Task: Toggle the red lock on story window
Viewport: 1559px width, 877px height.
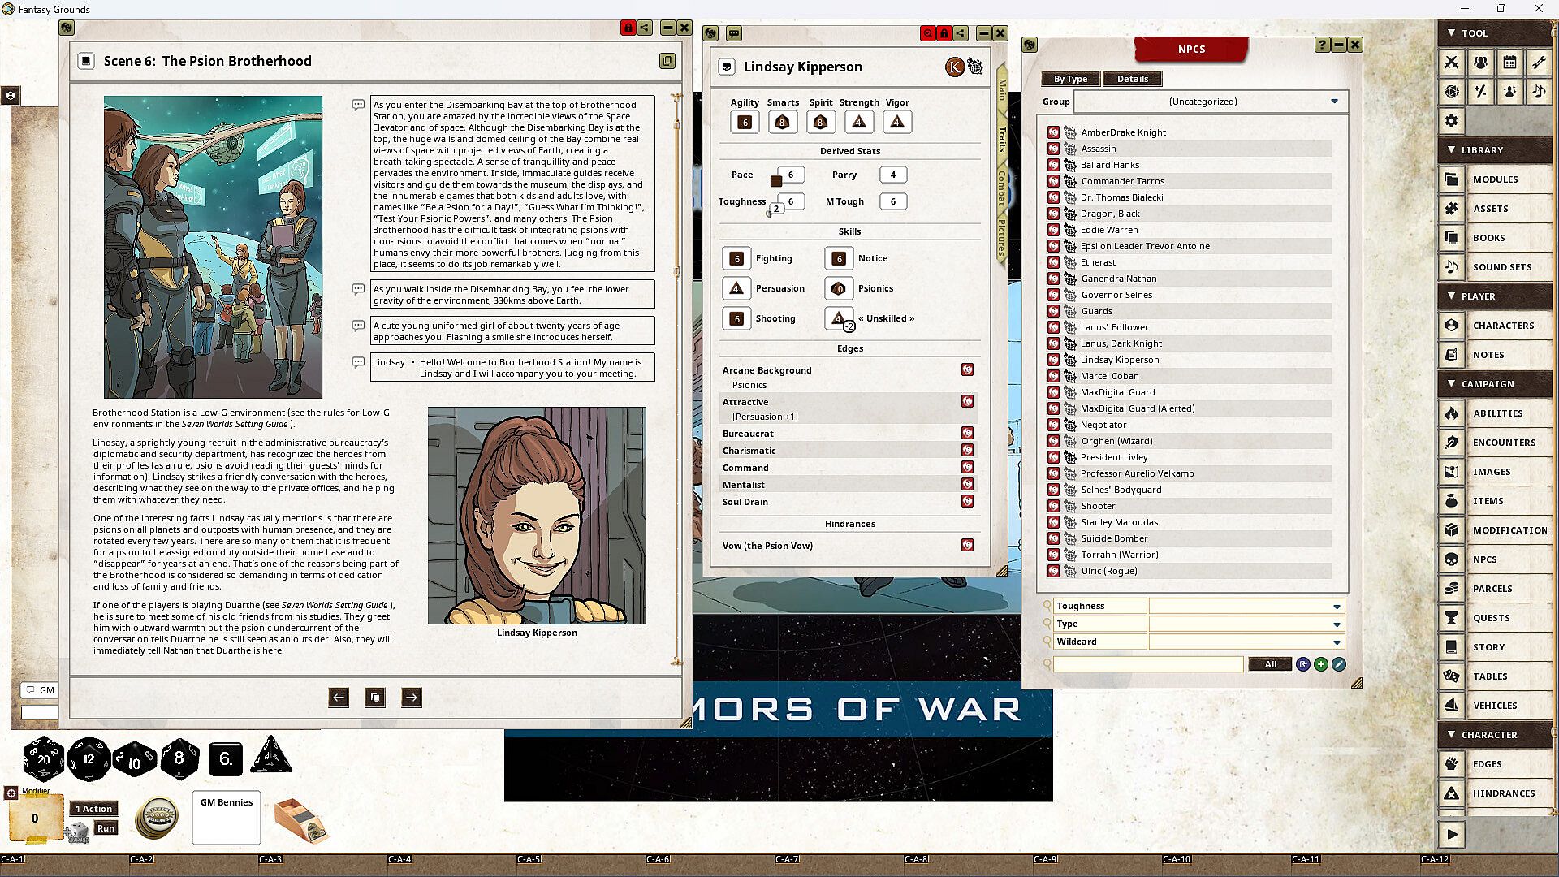Action: coord(628,28)
